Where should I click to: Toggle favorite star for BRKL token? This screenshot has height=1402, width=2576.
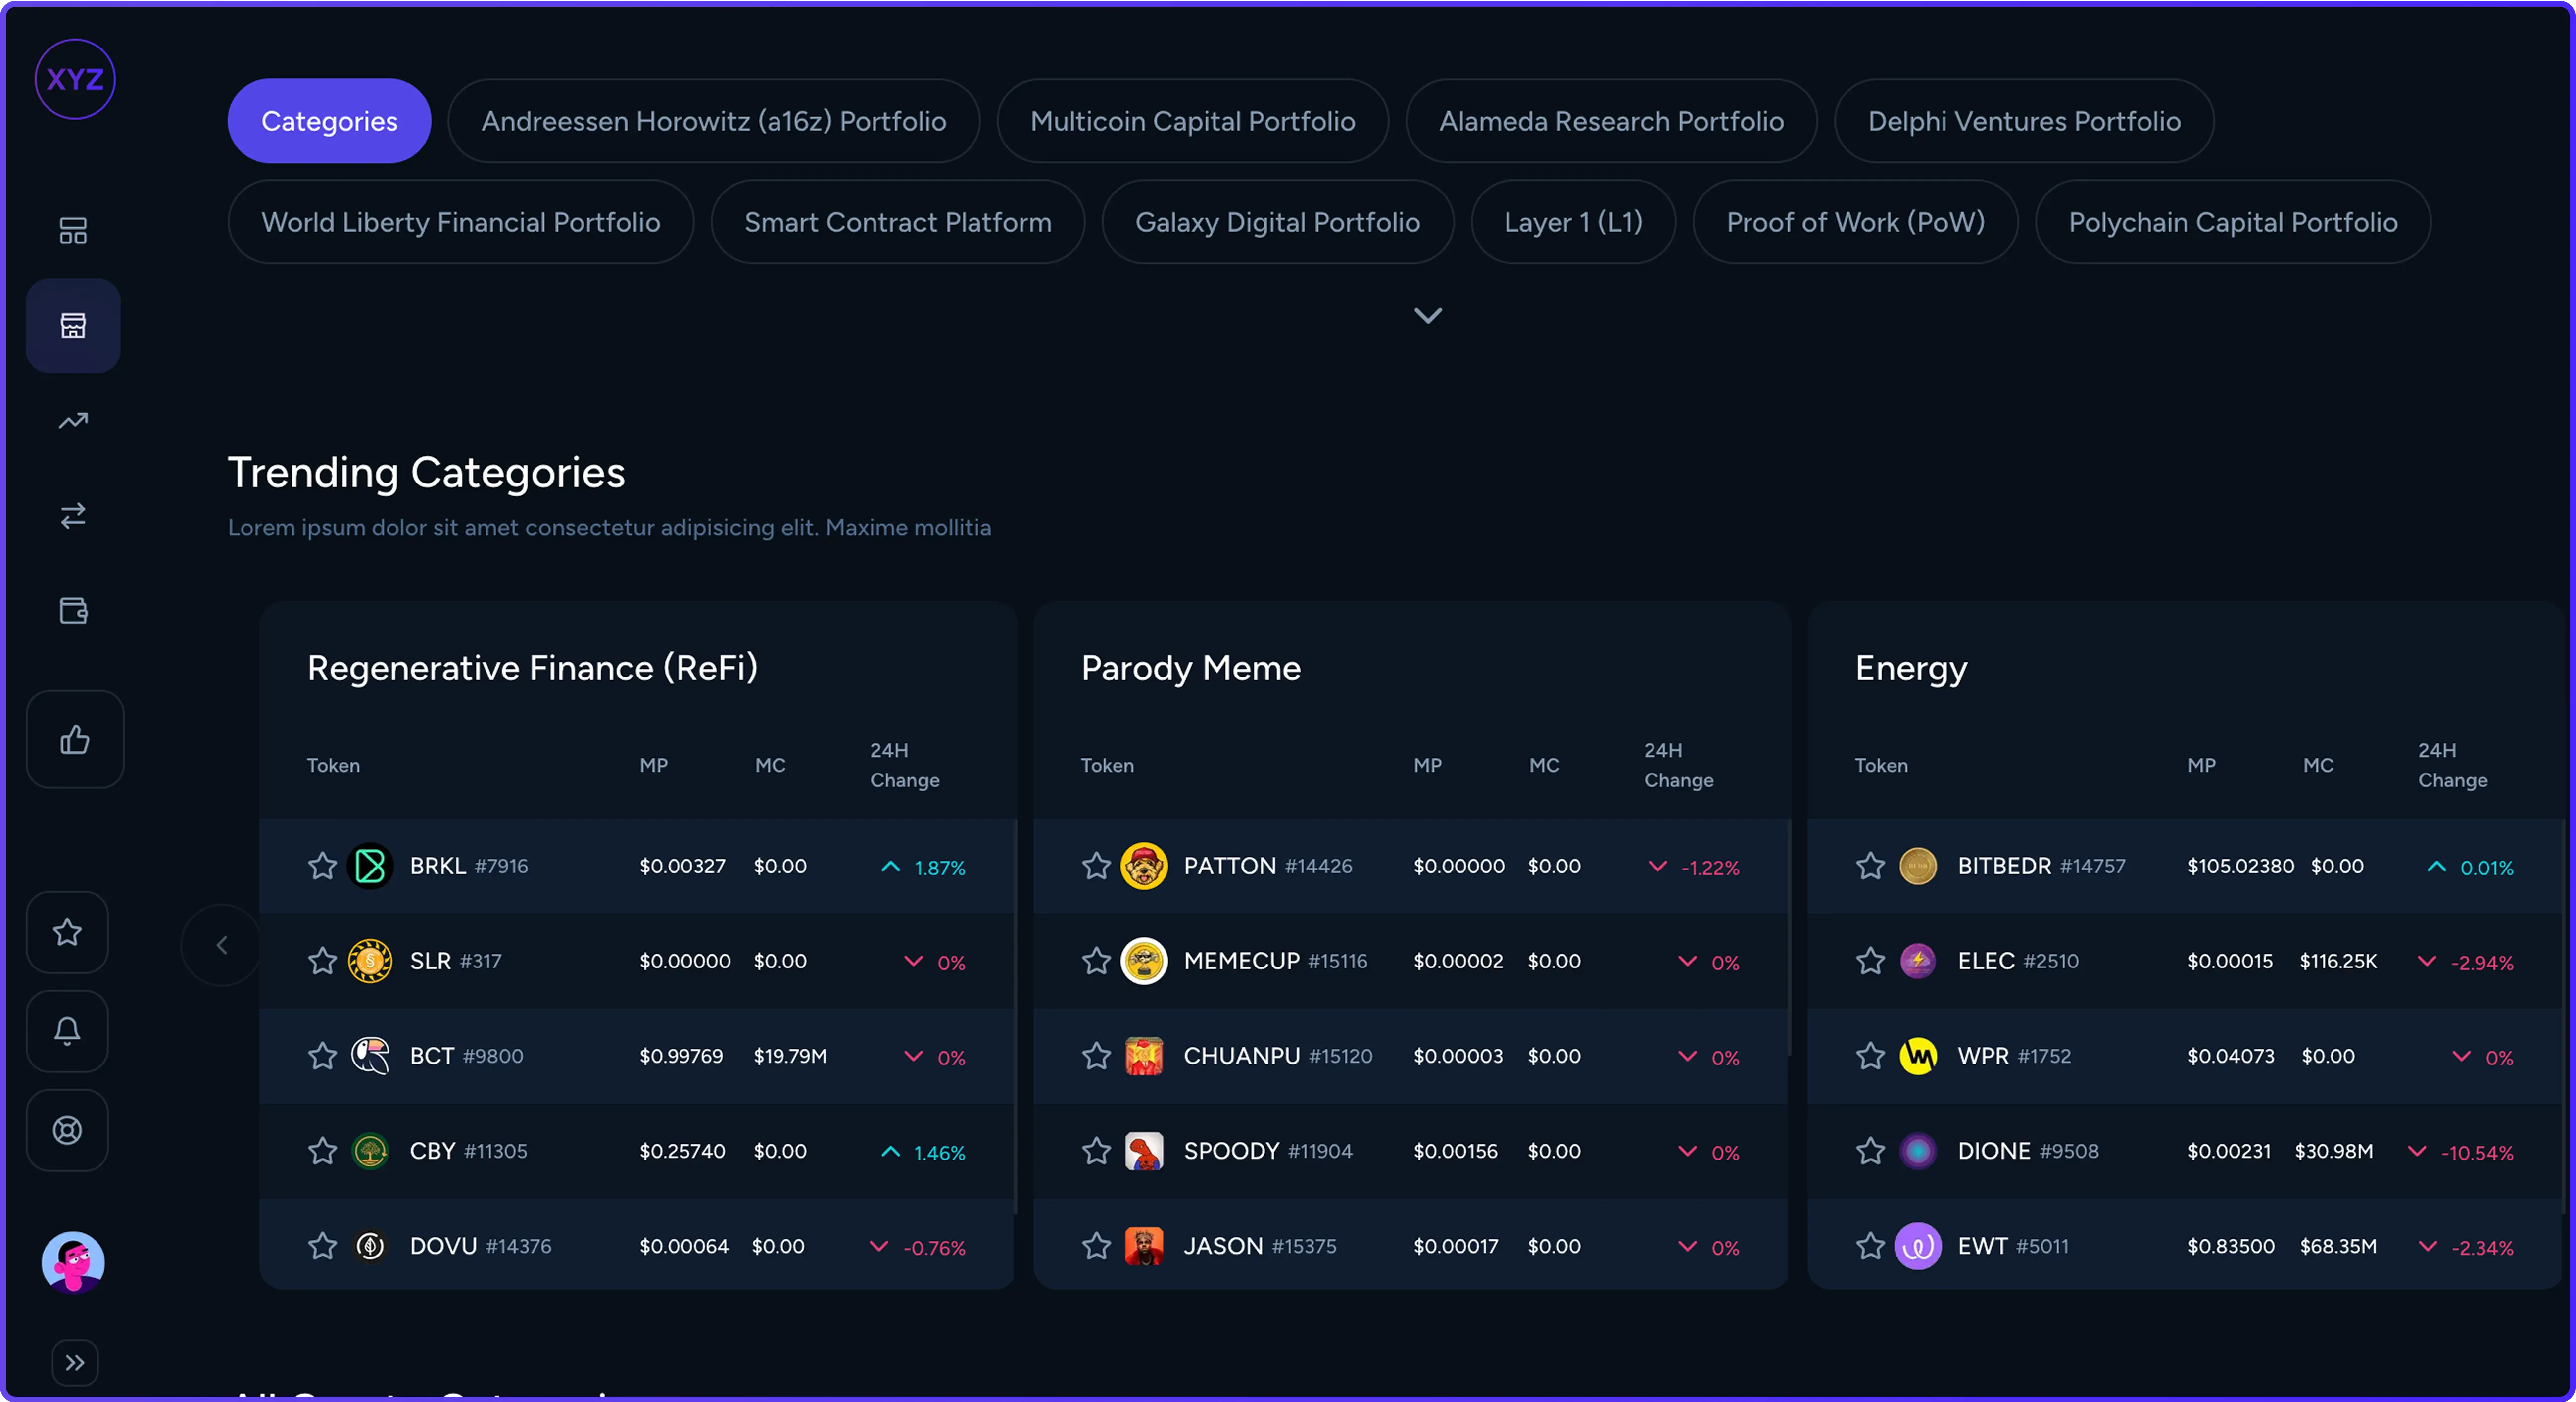(x=322, y=866)
